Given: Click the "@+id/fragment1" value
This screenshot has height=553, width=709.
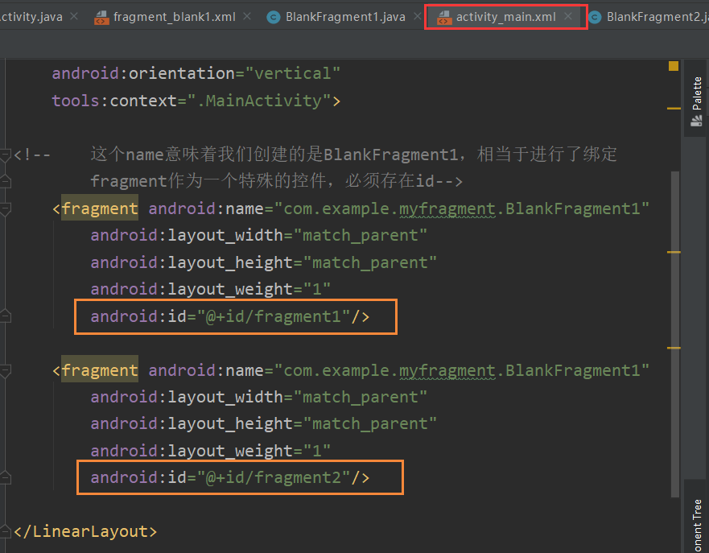Looking at the screenshot, I should 274,316.
